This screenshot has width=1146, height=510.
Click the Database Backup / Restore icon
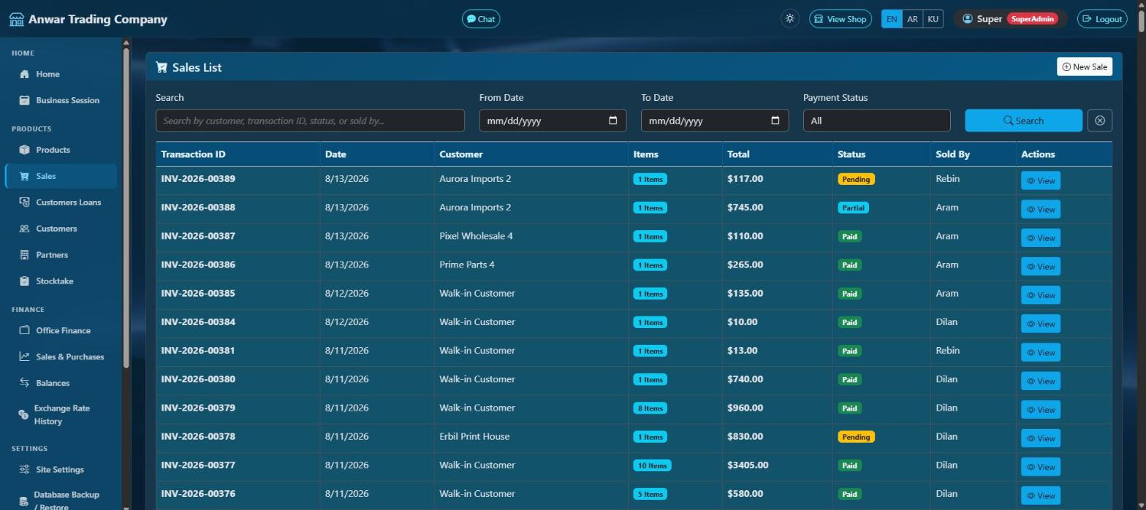(23, 501)
